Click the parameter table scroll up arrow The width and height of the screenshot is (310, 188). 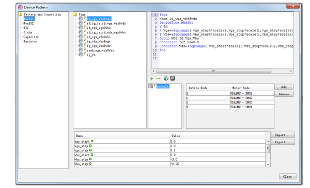pos(268,142)
